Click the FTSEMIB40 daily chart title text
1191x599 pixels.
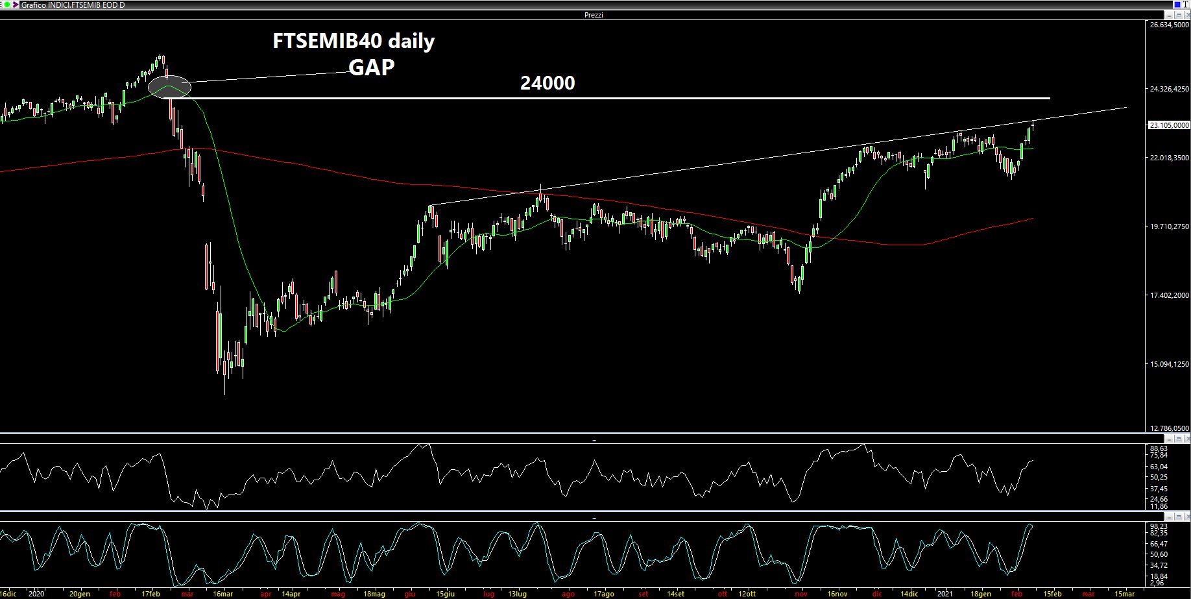354,42
